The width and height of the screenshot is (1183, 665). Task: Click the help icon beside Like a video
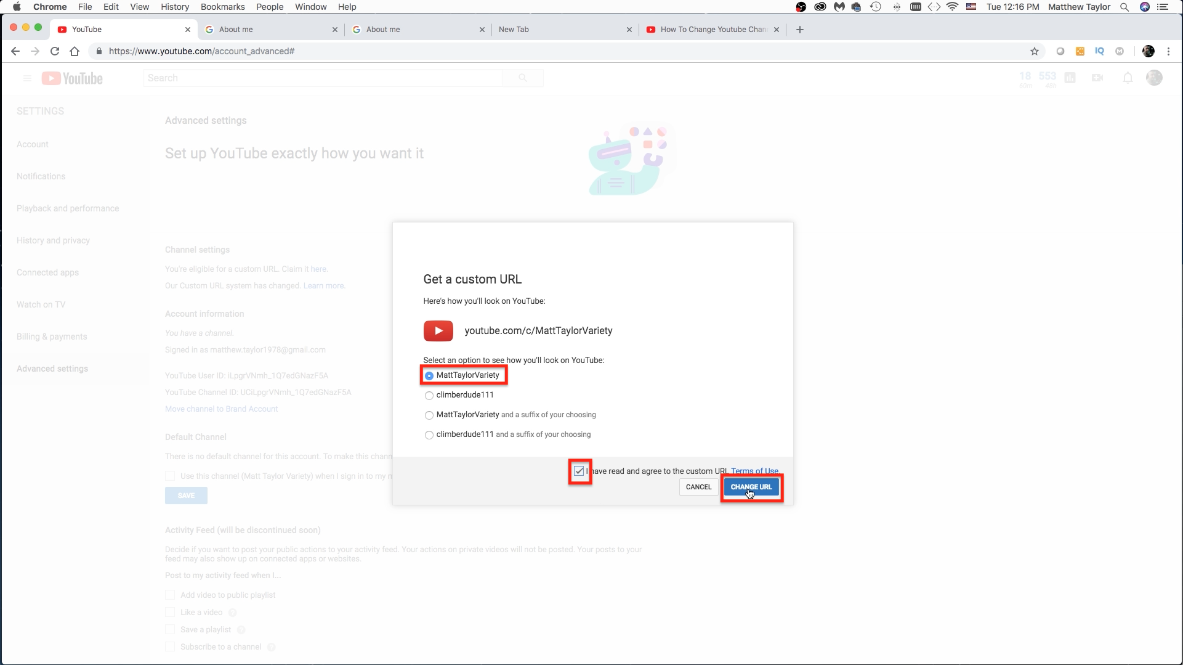pyautogui.click(x=232, y=613)
